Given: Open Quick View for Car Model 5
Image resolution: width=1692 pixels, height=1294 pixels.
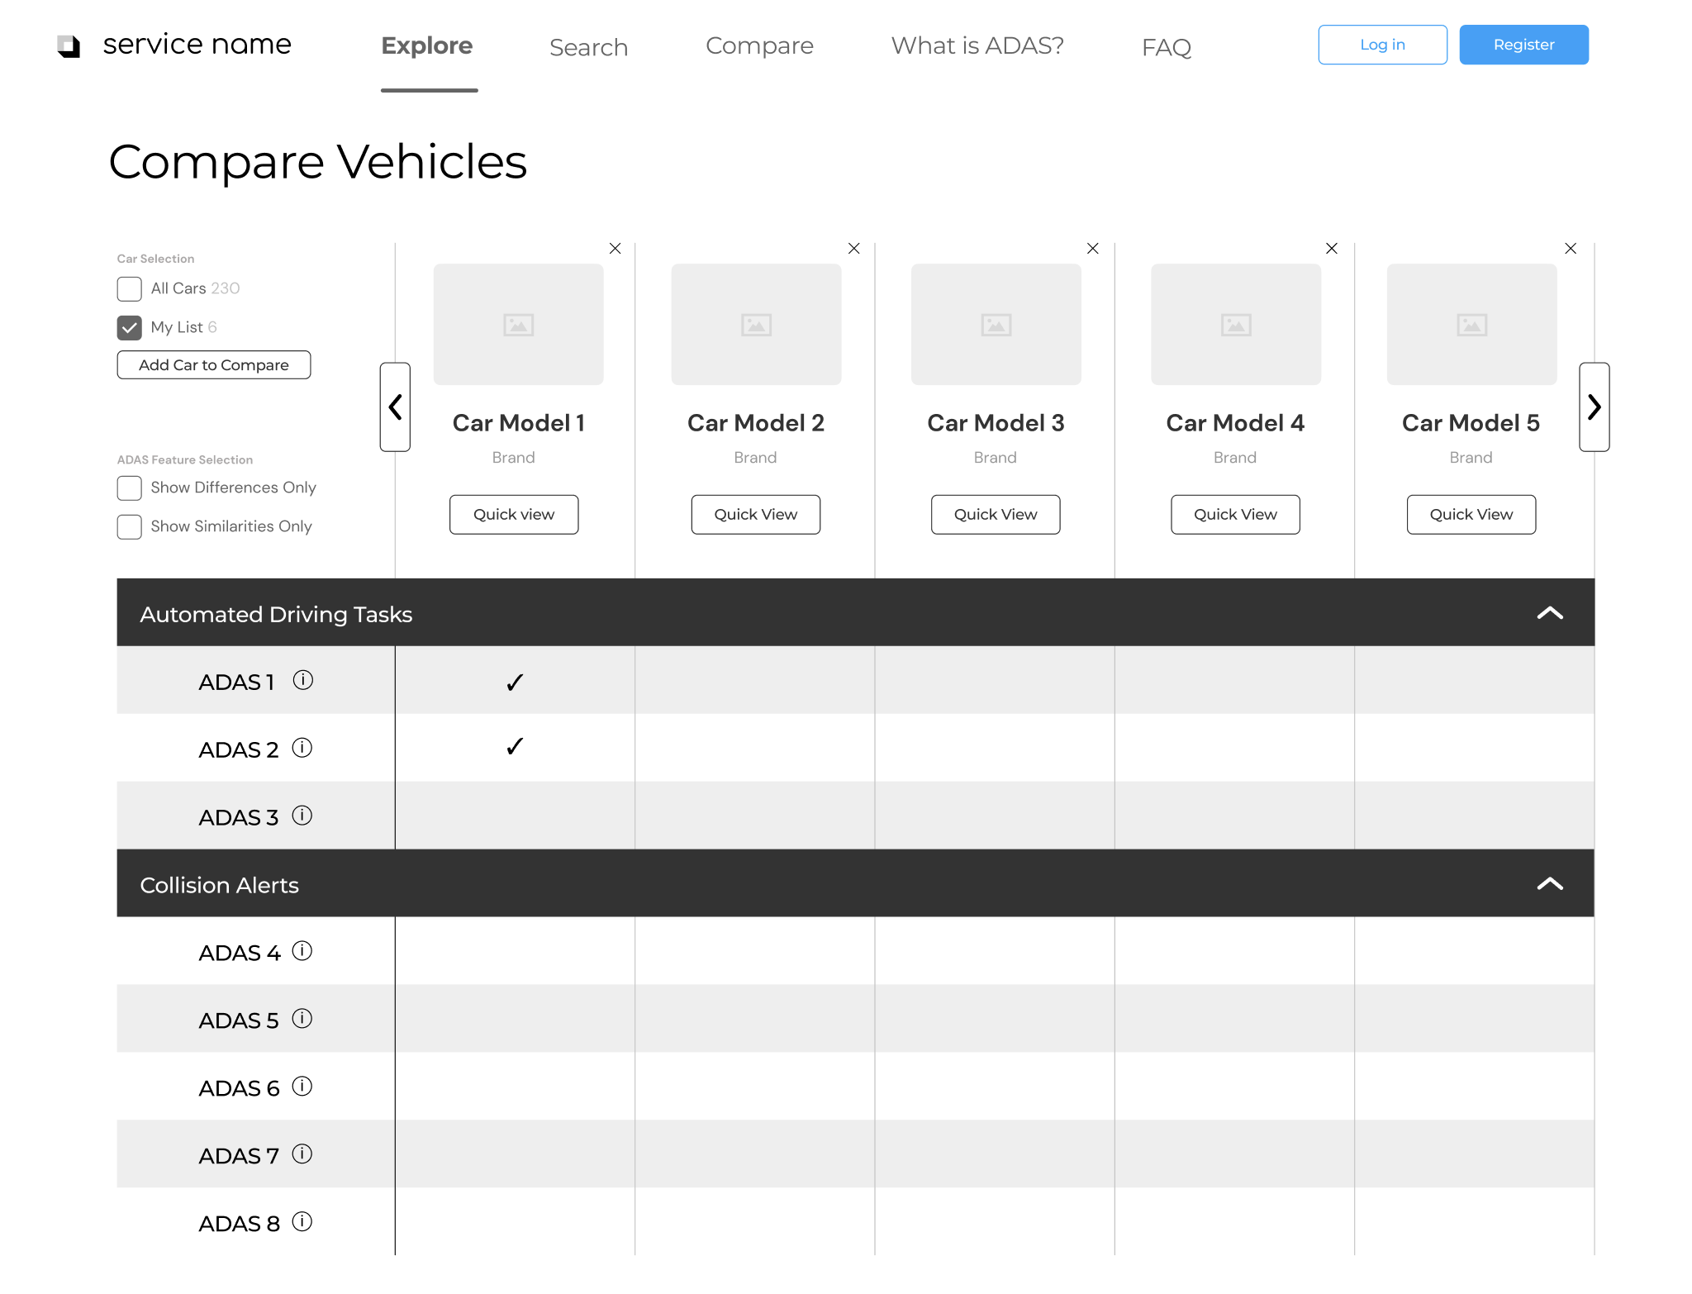Looking at the screenshot, I should 1471,515.
